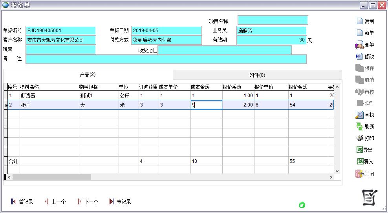The height and width of the screenshot is (213, 388).
Task: Click the 修改 (modify) icon
Action: (359, 56)
